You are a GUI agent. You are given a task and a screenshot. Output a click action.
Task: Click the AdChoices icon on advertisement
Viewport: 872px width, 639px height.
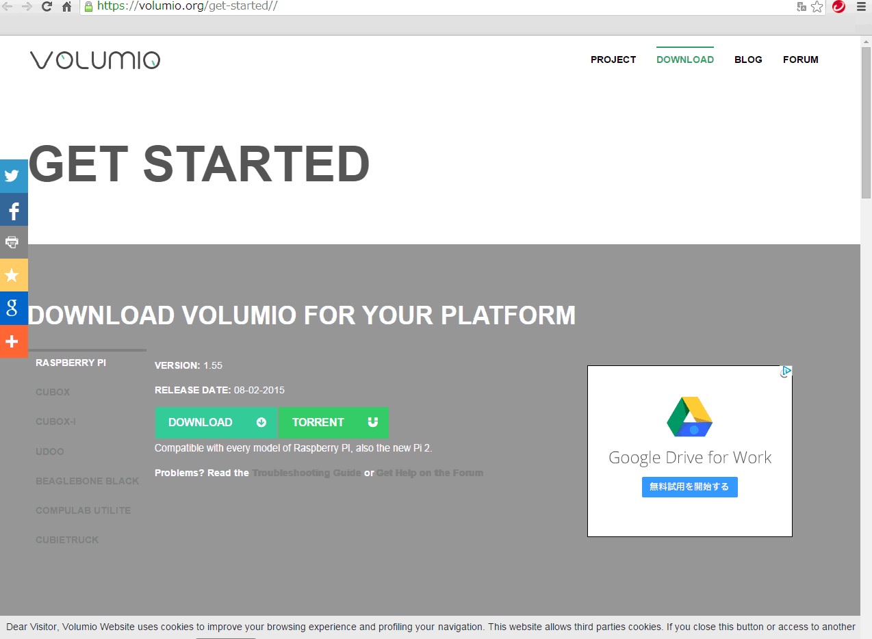pyautogui.click(x=786, y=371)
